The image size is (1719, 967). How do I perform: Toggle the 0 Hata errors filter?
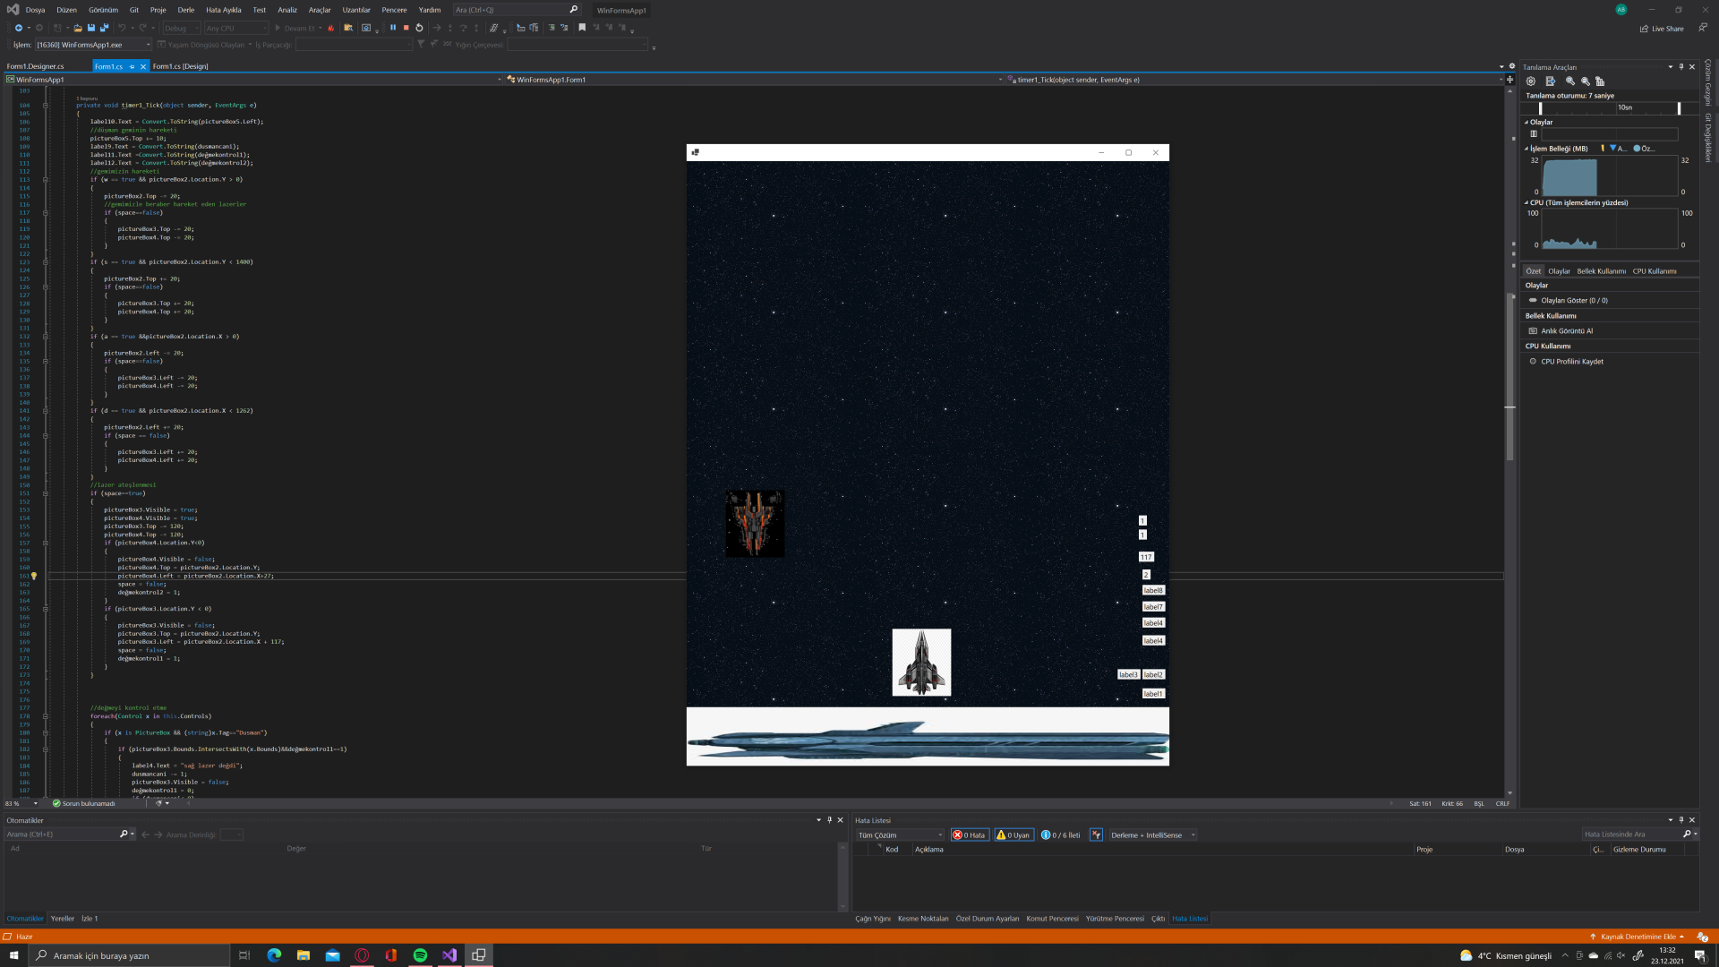(x=969, y=834)
